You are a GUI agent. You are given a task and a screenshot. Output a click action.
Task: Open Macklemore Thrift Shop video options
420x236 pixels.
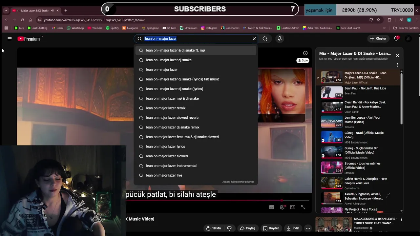(401, 219)
